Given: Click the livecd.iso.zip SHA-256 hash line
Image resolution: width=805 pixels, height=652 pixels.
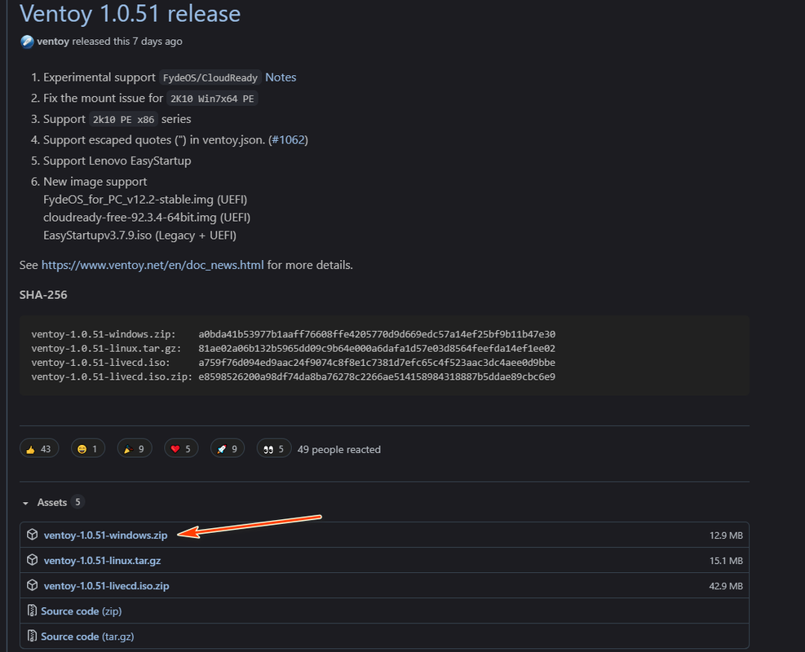Looking at the screenshot, I should coord(293,377).
